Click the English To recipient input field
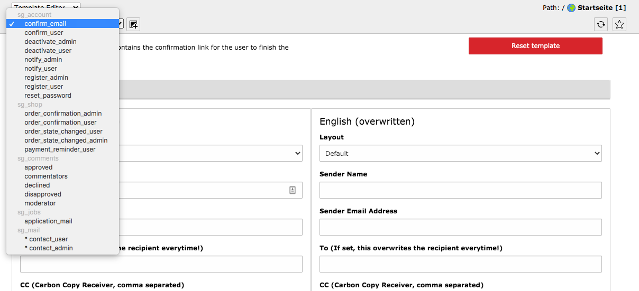The height and width of the screenshot is (291, 639). pos(461,264)
